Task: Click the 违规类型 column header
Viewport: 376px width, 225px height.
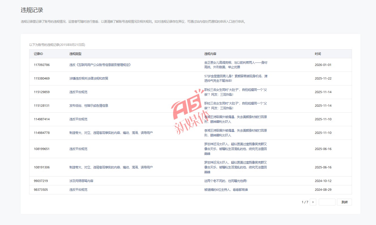Action: click(x=75, y=54)
